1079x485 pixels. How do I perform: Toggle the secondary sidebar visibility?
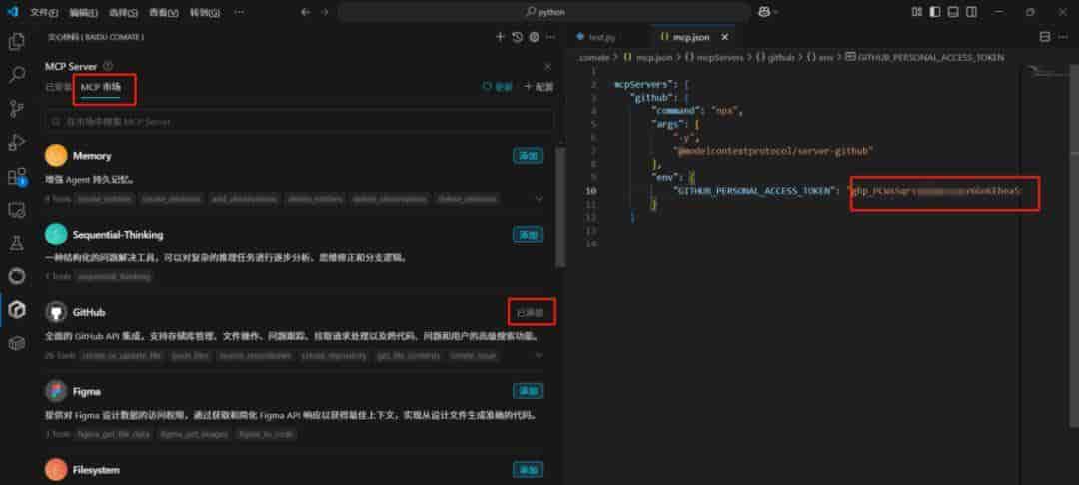coord(971,12)
